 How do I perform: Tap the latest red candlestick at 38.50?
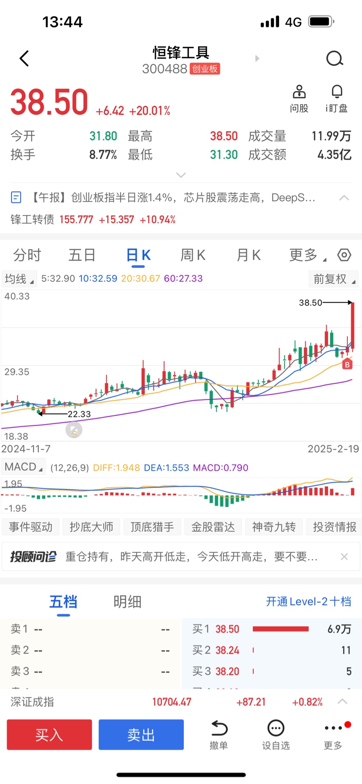(352, 325)
